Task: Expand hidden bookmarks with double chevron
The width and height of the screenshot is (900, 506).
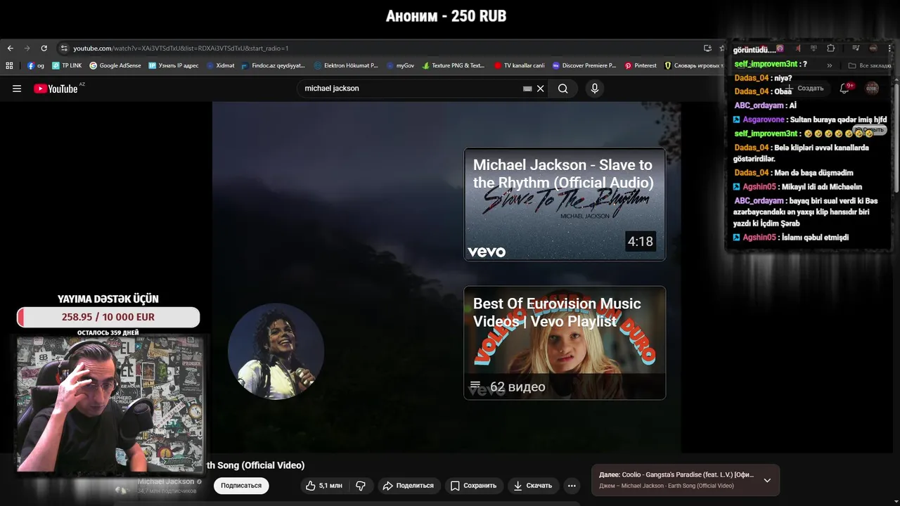Action: pyautogui.click(x=830, y=65)
